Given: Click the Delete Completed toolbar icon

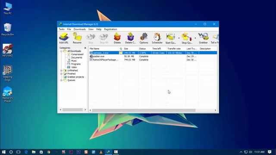Looking at the screenshot, I should point(130,38).
